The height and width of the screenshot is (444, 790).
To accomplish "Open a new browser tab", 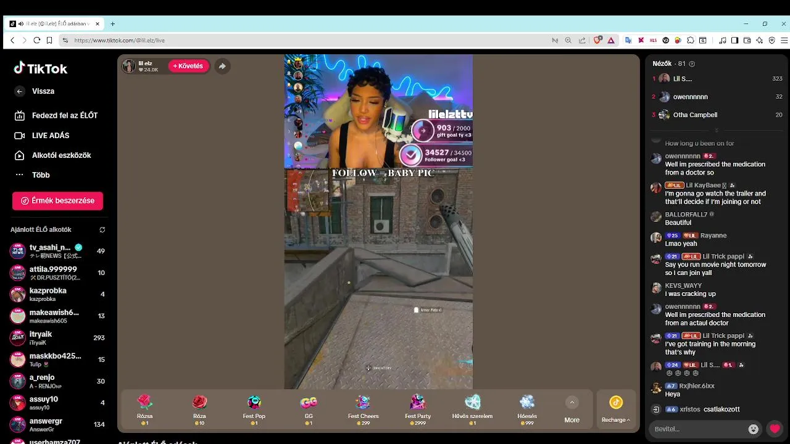I will [x=112, y=24].
